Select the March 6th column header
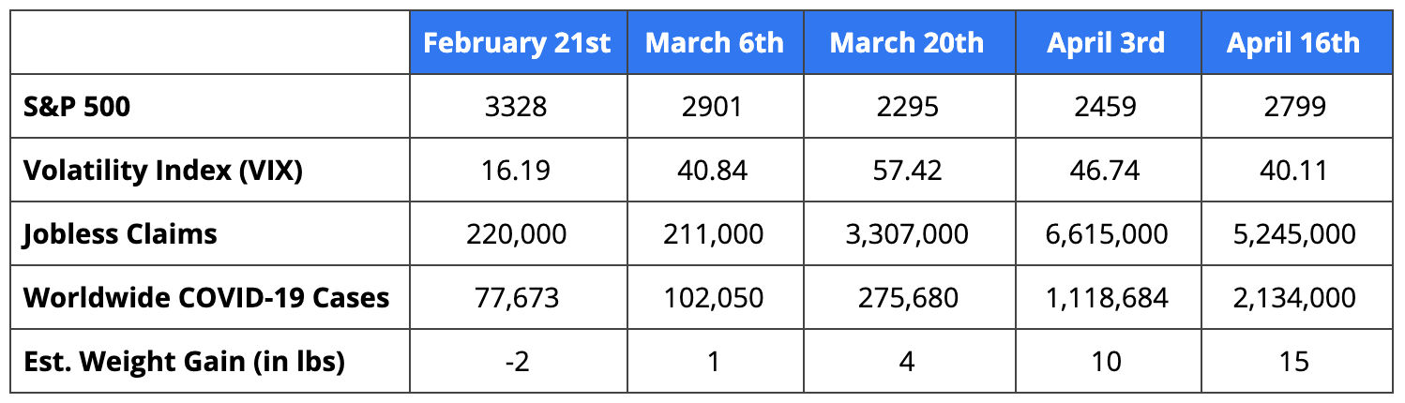This screenshot has height=403, width=1405. tap(715, 42)
